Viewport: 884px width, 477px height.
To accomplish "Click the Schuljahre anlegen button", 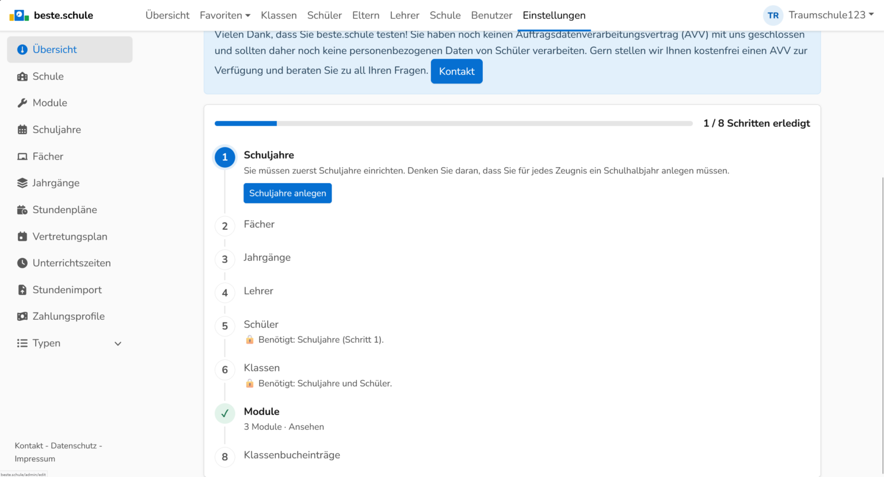I will tap(288, 193).
